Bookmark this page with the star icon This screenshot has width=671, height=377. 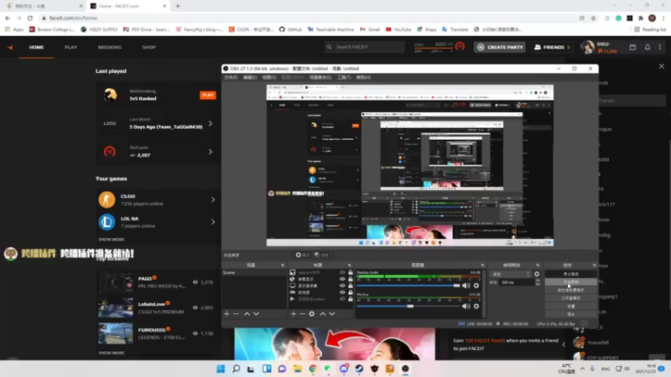coord(593,18)
